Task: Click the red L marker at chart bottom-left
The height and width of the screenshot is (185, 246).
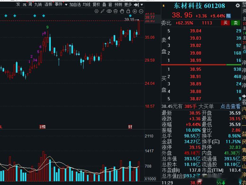Action: tap(1, 127)
